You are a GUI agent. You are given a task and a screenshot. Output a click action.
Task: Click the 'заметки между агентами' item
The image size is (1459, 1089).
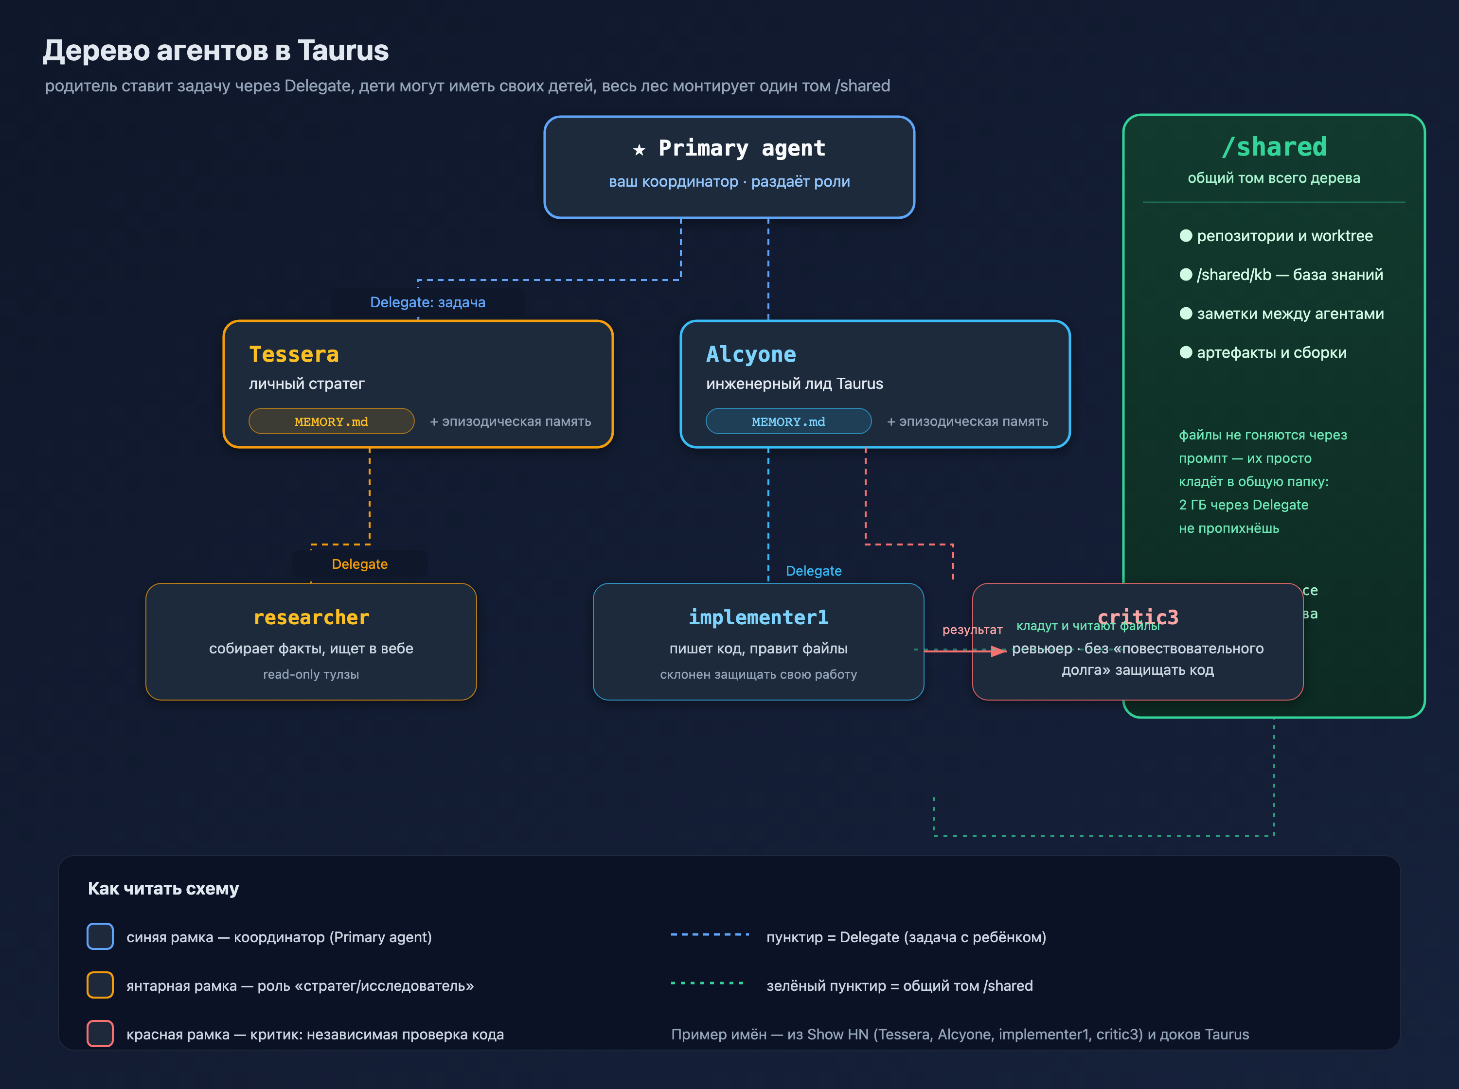1290,314
